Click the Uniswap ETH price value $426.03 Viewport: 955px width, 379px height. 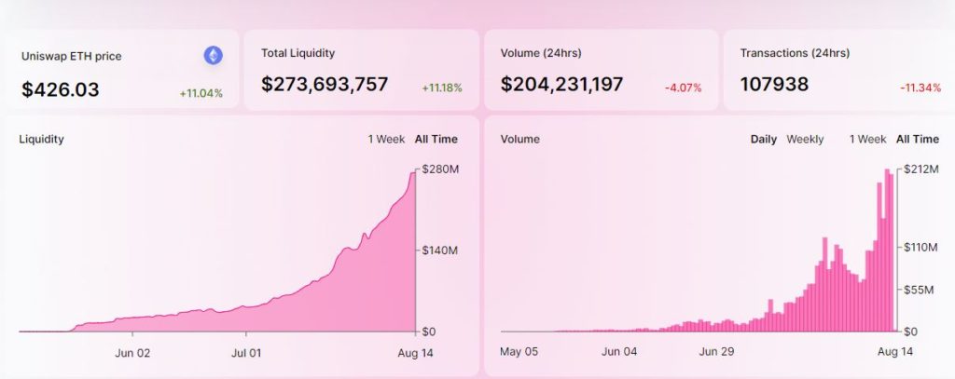coord(61,89)
